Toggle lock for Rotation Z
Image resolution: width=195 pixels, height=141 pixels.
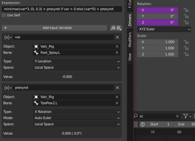pos(186,22)
